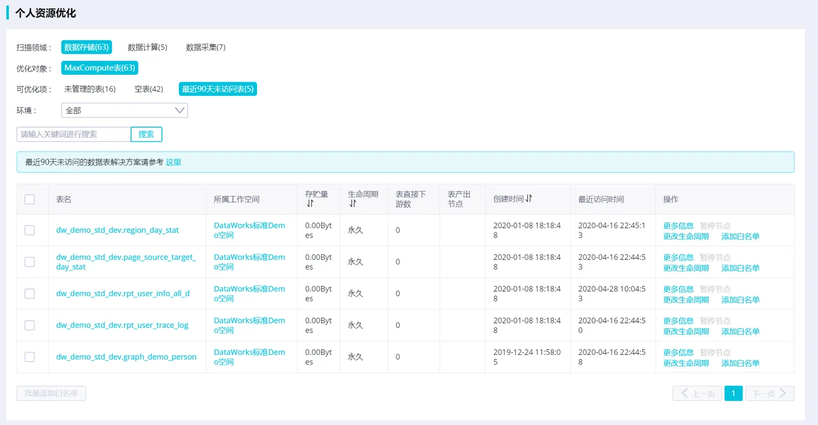Click the 搜索 button
818x425 pixels.
[x=146, y=134]
